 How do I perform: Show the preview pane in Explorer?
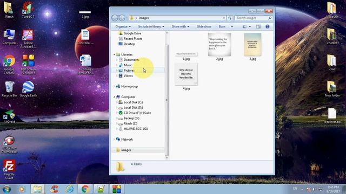point(258,26)
